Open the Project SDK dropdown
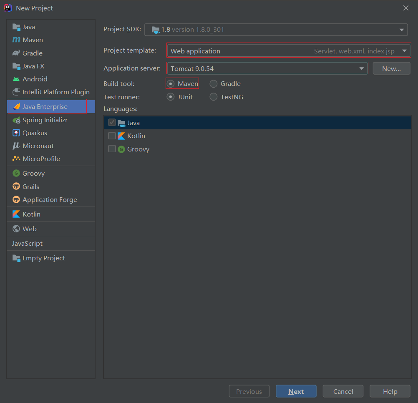Screen dimensions: 418x403 click(276, 30)
